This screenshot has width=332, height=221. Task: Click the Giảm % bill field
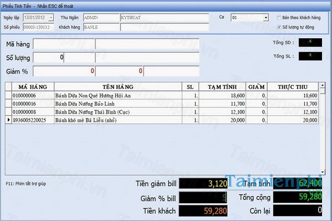[x=203, y=198]
